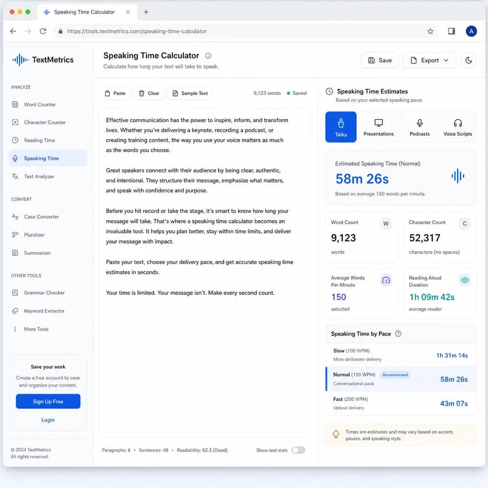The image size is (488, 488).
Task: Click the Recommended badge
Action: (x=395, y=375)
